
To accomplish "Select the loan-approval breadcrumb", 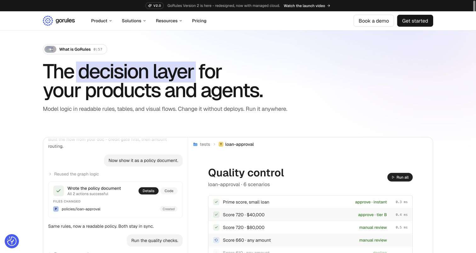I will click(x=239, y=144).
